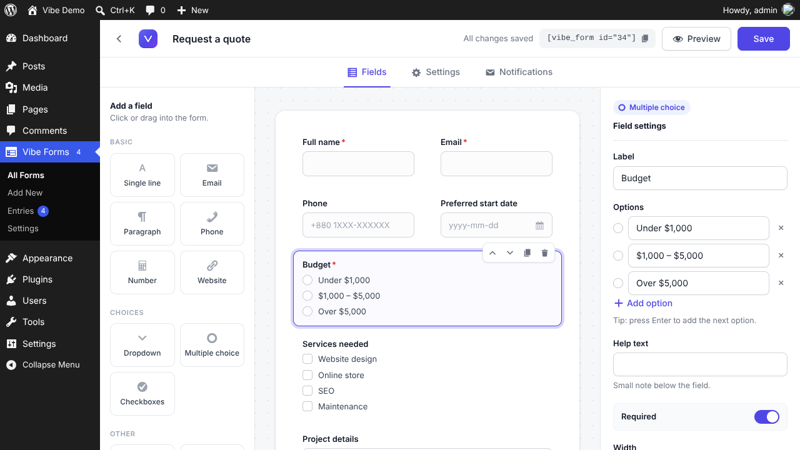
Task: Switch to the Settings tab
Action: click(436, 72)
